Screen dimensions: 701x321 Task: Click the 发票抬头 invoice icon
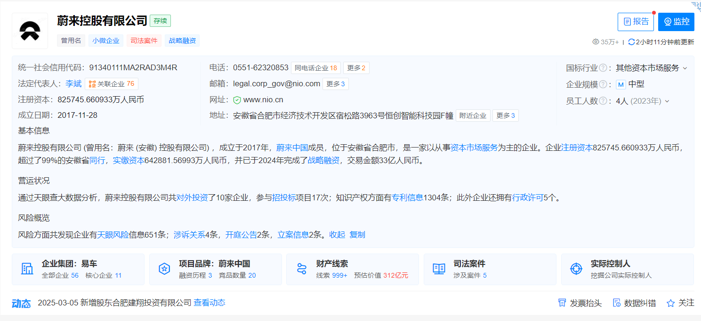562,303
